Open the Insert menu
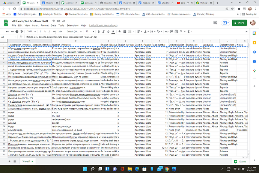 tap(35, 26)
